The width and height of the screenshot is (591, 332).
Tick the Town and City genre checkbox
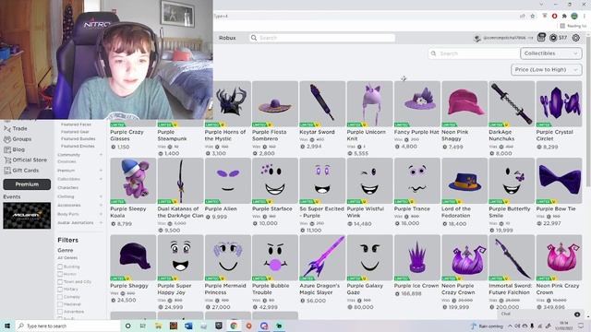[60, 282]
